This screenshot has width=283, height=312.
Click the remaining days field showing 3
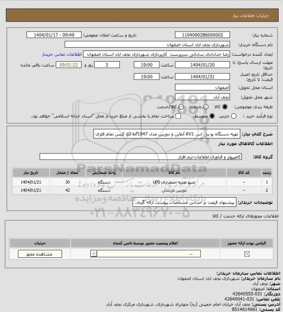(107, 65)
